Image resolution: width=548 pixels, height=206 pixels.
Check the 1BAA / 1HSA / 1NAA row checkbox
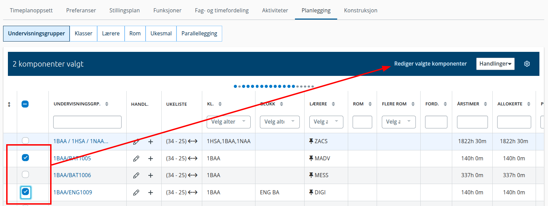pos(25,140)
